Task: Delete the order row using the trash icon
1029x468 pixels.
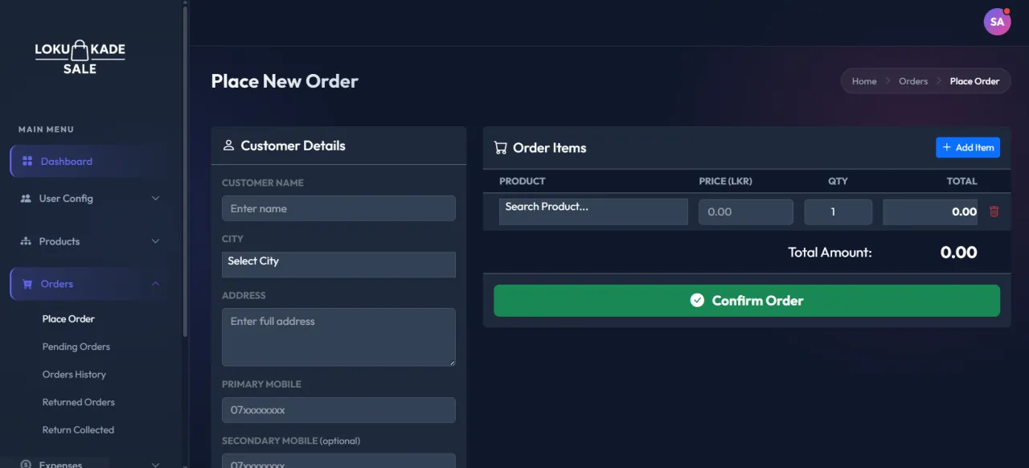Action: (994, 211)
